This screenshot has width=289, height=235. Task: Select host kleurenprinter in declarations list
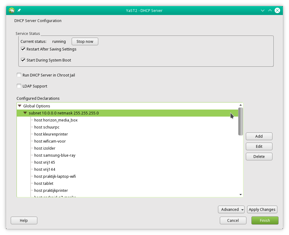[51, 134]
